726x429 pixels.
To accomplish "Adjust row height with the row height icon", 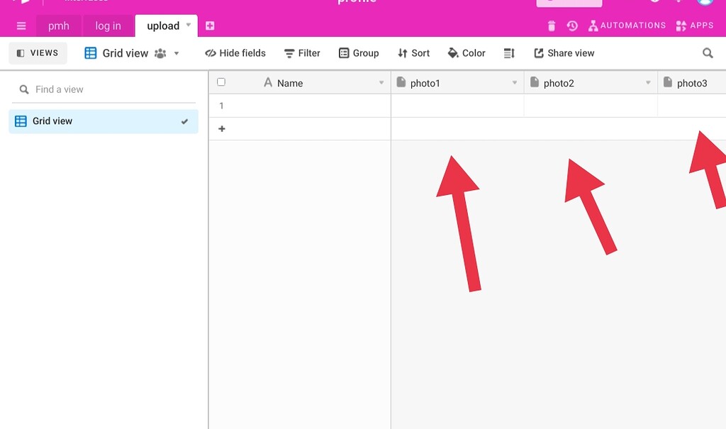I will [509, 52].
